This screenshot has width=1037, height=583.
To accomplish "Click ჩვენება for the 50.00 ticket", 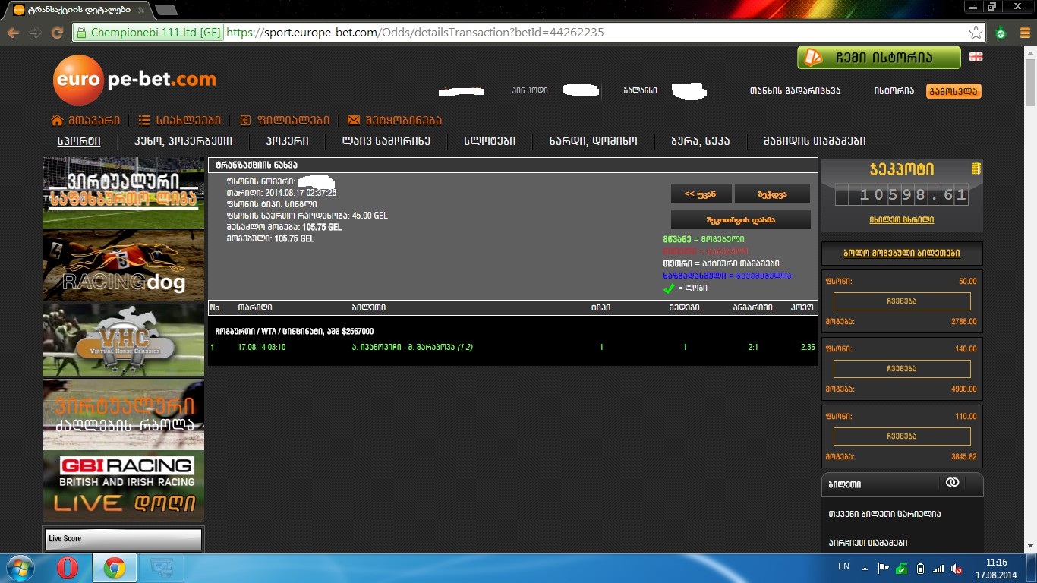I will point(902,301).
